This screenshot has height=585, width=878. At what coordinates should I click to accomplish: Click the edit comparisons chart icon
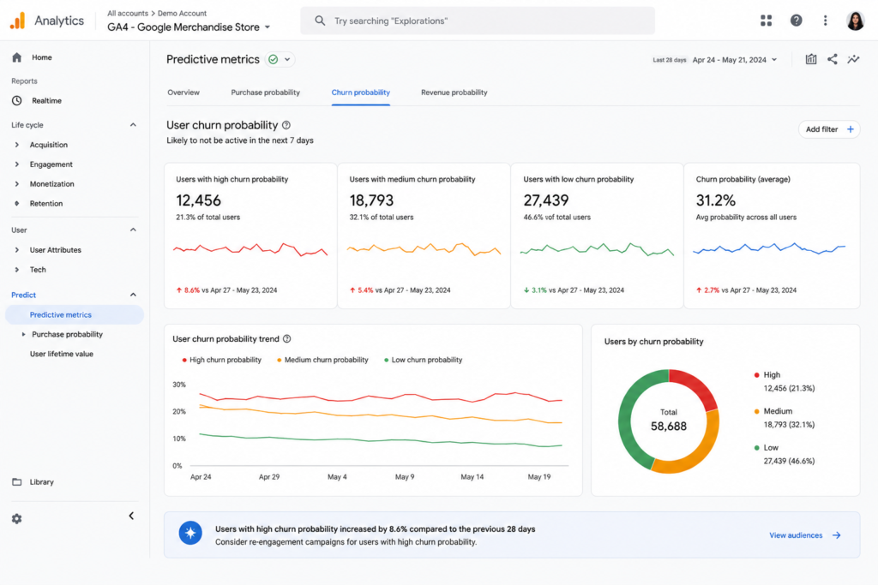click(811, 59)
